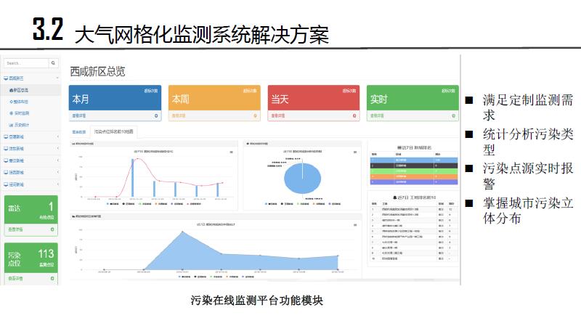Click 查看详情 link on the 本月 card
The width and height of the screenshot is (581, 318).
80,115
